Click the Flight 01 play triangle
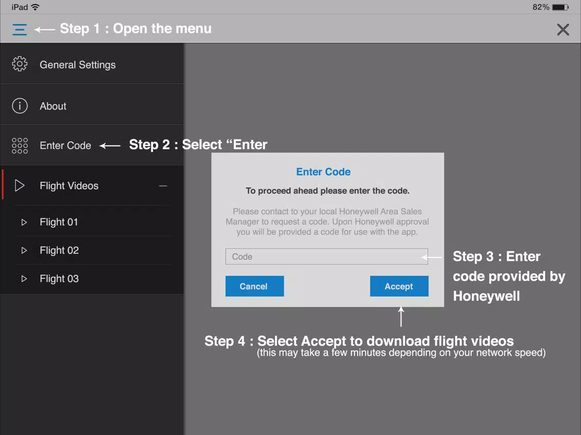The width and height of the screenshot is (581, 435). click(24, 222)
